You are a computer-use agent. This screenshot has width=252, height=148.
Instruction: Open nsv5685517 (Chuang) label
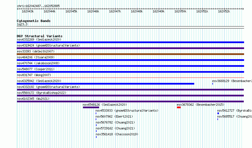[x=234, y=116]
